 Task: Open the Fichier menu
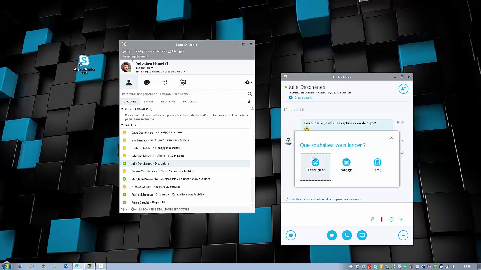[127, 51]
